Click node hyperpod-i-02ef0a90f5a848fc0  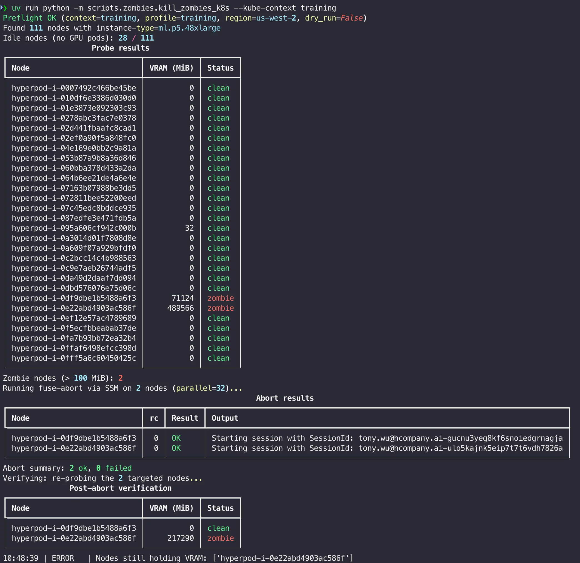(74, 138)
